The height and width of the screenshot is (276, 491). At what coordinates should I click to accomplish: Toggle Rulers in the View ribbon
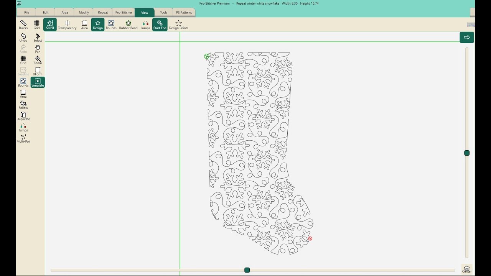[23, 25]
